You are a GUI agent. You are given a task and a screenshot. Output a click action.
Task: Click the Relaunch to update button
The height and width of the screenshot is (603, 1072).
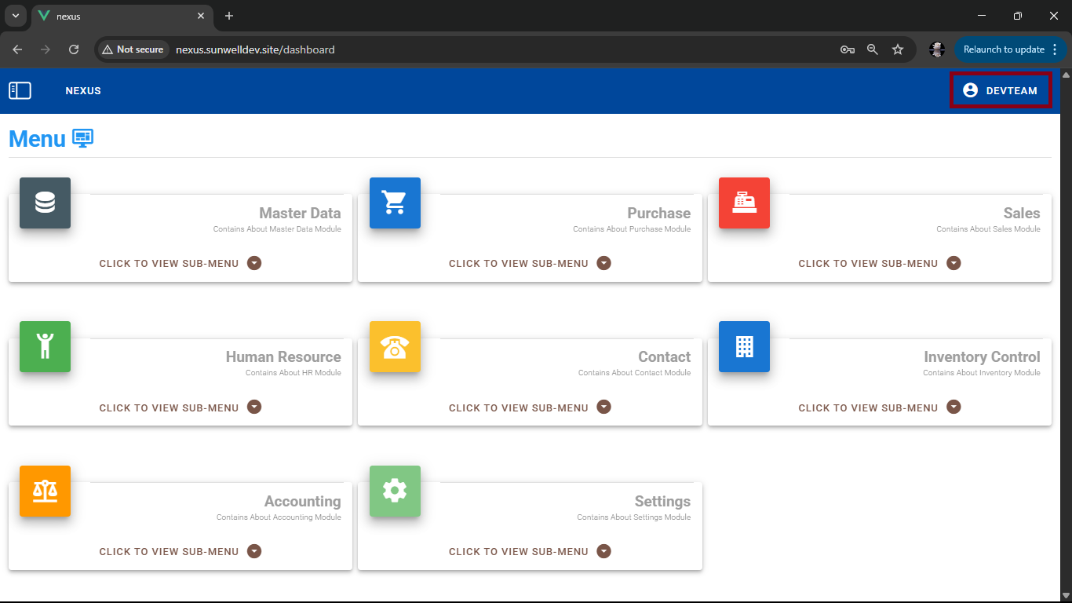(x=1004, y=49)
